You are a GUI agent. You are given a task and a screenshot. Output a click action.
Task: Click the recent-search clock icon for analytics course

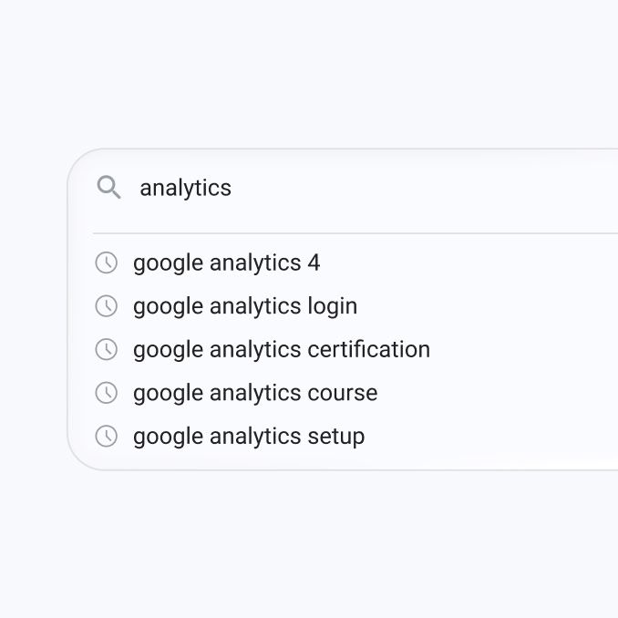click(107, 393)
